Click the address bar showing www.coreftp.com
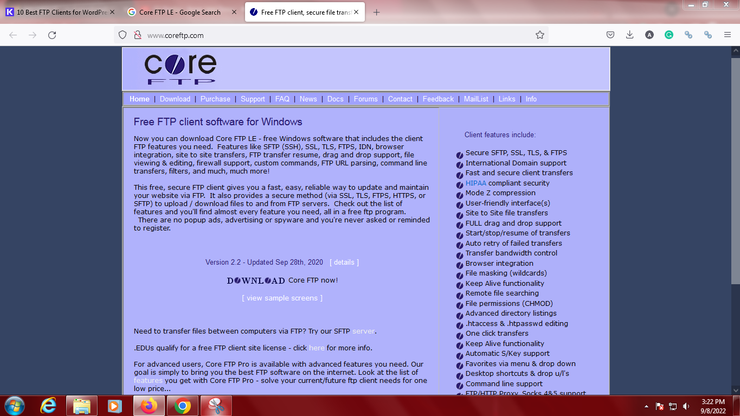The height and width of the screenshot is (416, 740). click(x=331, y=35)
